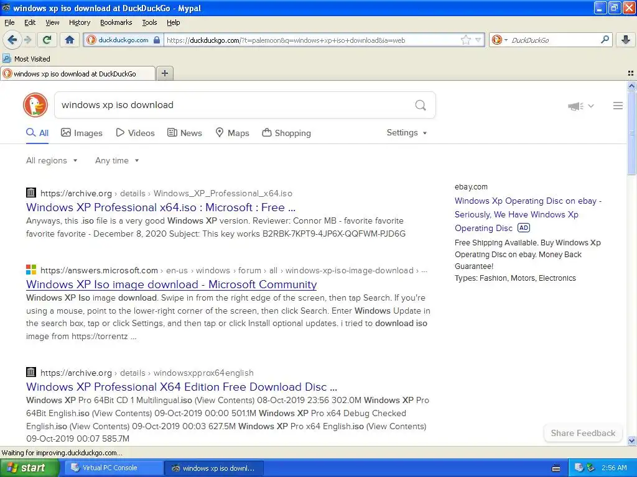Open the Edit menu
637x477 pixels.
coord(30,22)
